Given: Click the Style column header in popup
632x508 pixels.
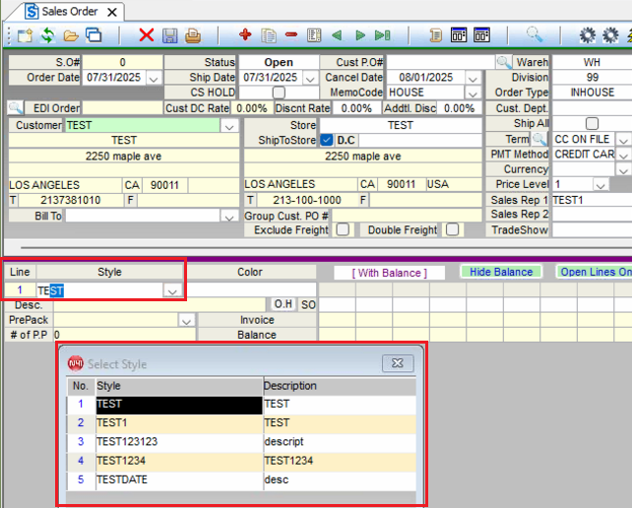Looking at the screenshot, I should [x=179, y=386].
